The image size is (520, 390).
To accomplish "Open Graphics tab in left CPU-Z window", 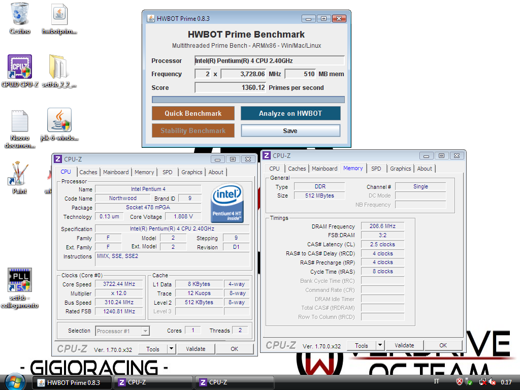I will click(x=191, y=172).
